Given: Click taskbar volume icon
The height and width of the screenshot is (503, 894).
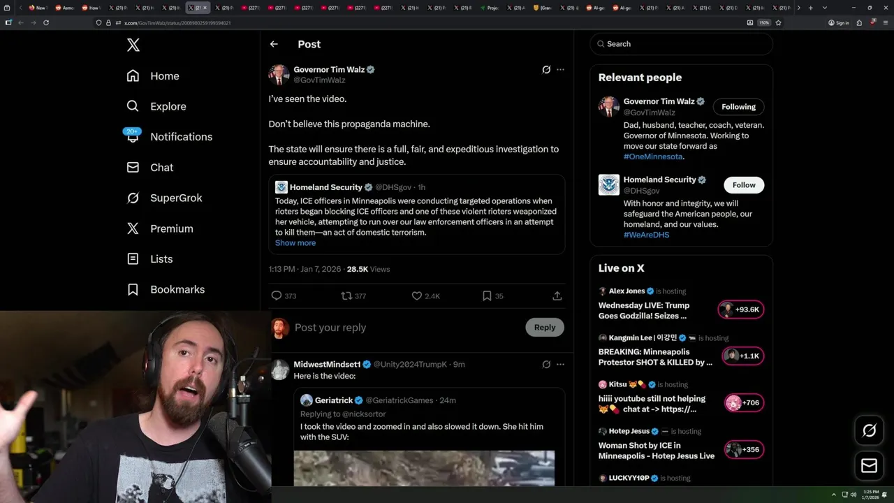Looking at the screenshot, I should coord(853,495).
